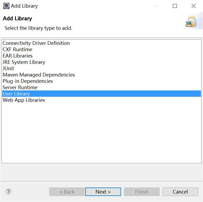Select Connectivity Driver Definition library type
The image size is (203, 202).
pos(101,43)
